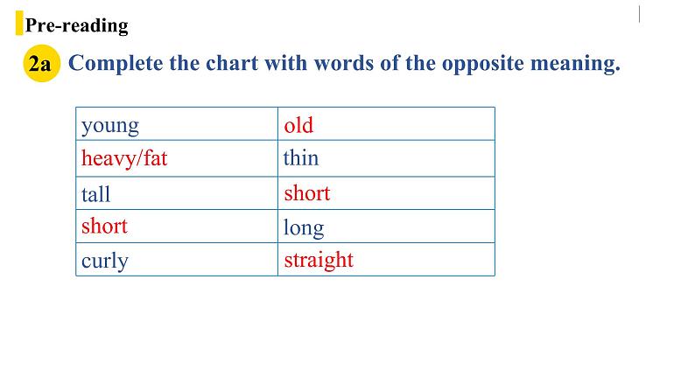This screenshot has height=391, width=695.
Task: Click the yellow bar beside "Pre-reading"
Action: [x=18, y=24]
